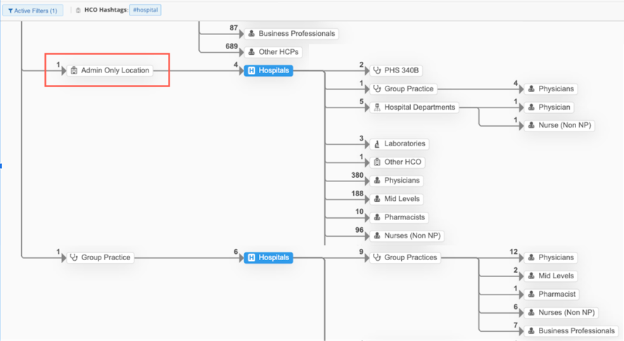Select the Pharmacists node with count 10
Image resolution: width=624 pixels, height=341 pixels.
click(x=399, y=217)
